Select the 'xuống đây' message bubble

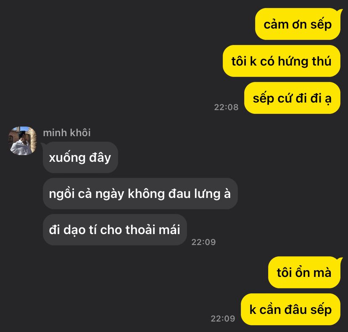(80, 158)
